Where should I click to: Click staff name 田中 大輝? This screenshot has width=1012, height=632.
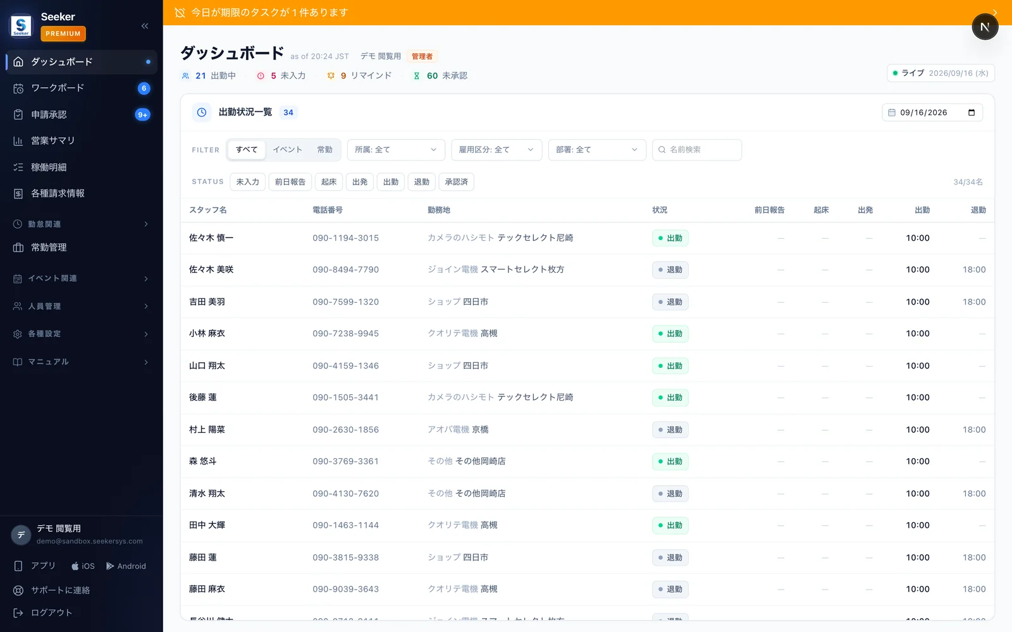click(x=207, y=525)
